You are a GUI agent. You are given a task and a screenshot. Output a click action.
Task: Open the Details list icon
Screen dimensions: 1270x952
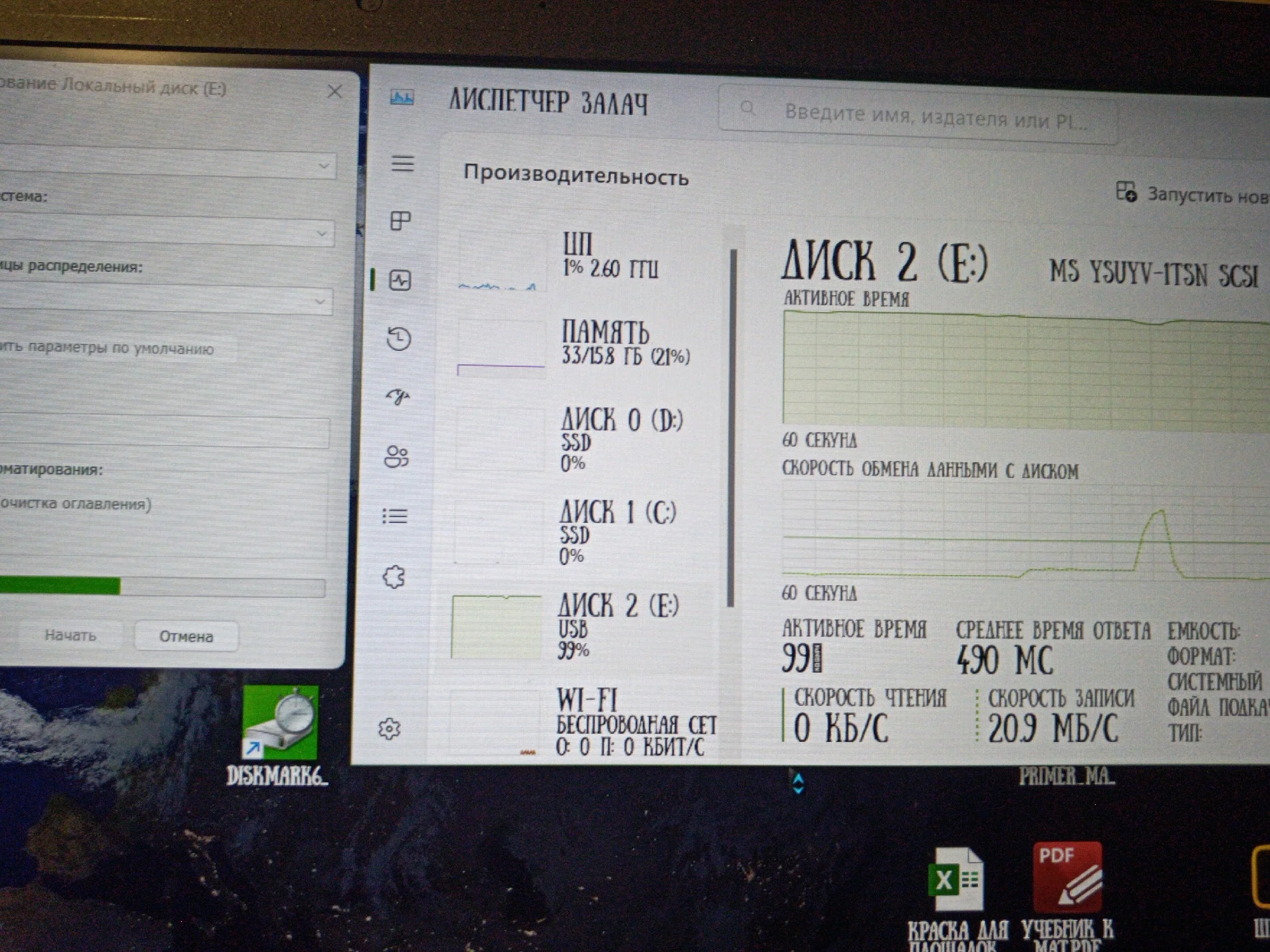coord(395,515)
